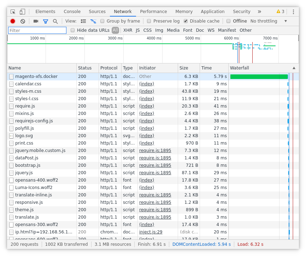Open the DevTools three-dot menu
The height and width of the screenshot is (256, 306).
click(294, 12)
